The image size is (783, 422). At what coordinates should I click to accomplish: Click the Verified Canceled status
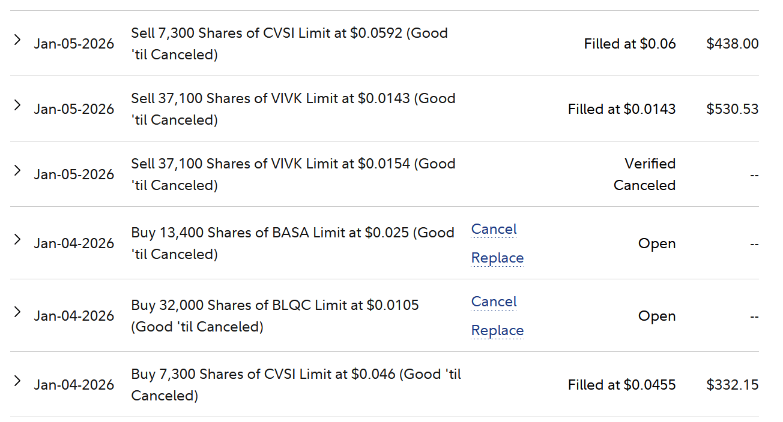tap(644, 174)
